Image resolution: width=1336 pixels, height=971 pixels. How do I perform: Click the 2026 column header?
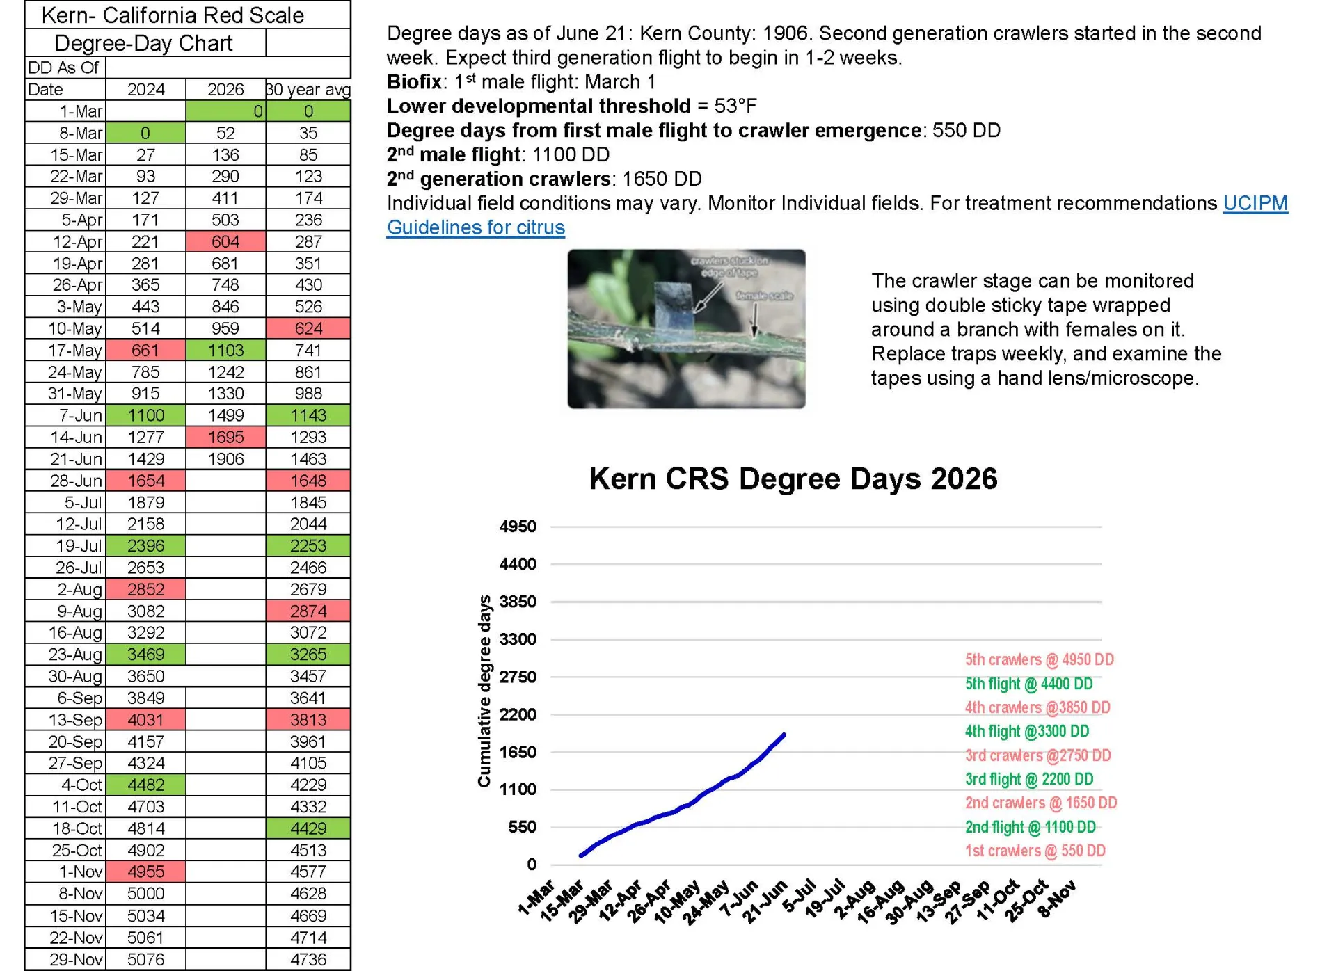click(225, 90)
